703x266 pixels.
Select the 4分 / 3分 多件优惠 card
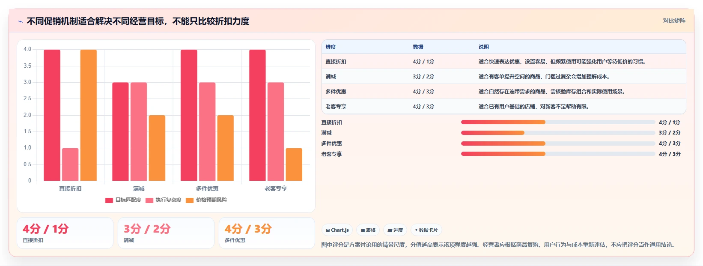click(x=267, y=233)
